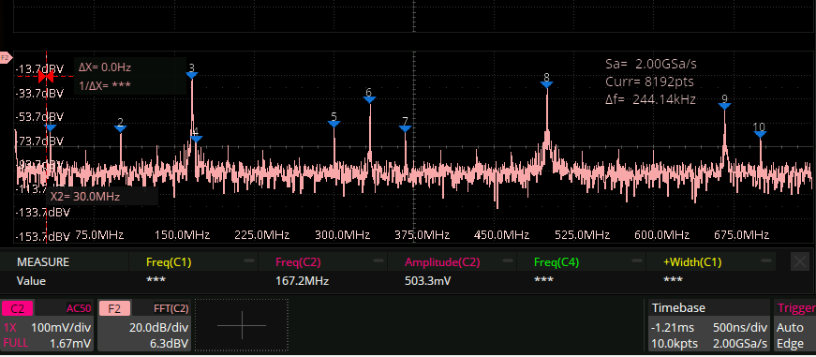Select peak marker 9 triangle
816x357 pixels.
(724, 107)
